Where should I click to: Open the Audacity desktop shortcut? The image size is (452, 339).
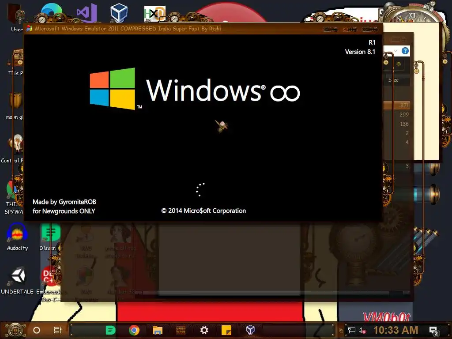click(17, 237)
